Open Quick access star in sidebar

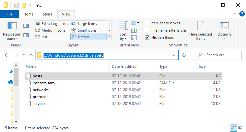pyautogui.click(x=11, y=71)
